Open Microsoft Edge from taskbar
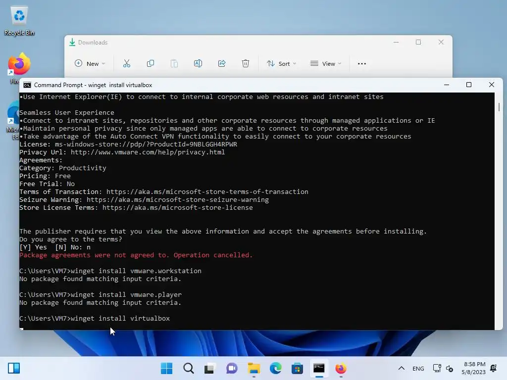The image size is (507, 380). [275, 368]
